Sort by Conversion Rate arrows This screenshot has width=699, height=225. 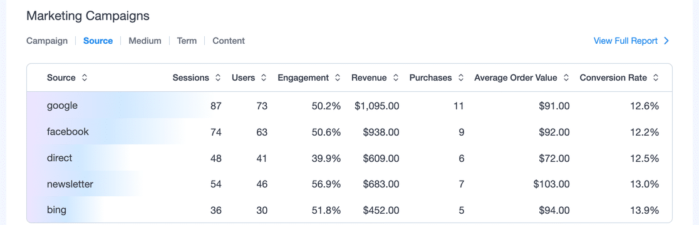[x=655, y=78]
